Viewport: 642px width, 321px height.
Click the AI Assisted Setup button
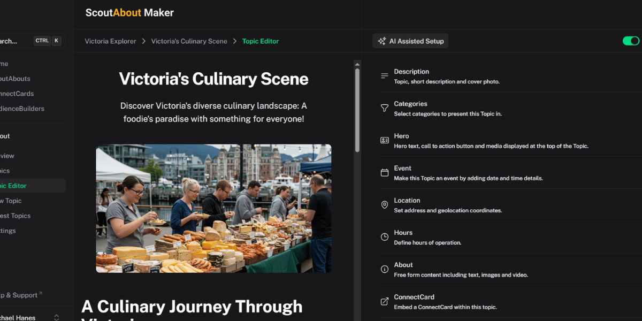point(410,40)
